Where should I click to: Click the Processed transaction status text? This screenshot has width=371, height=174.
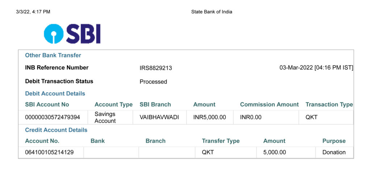pos(153,82)
